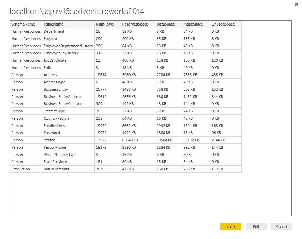Click the 85840 KB reserved space value
Image resolution: width=302 pixels, height=239 pixels.
[x=138, y=140]
